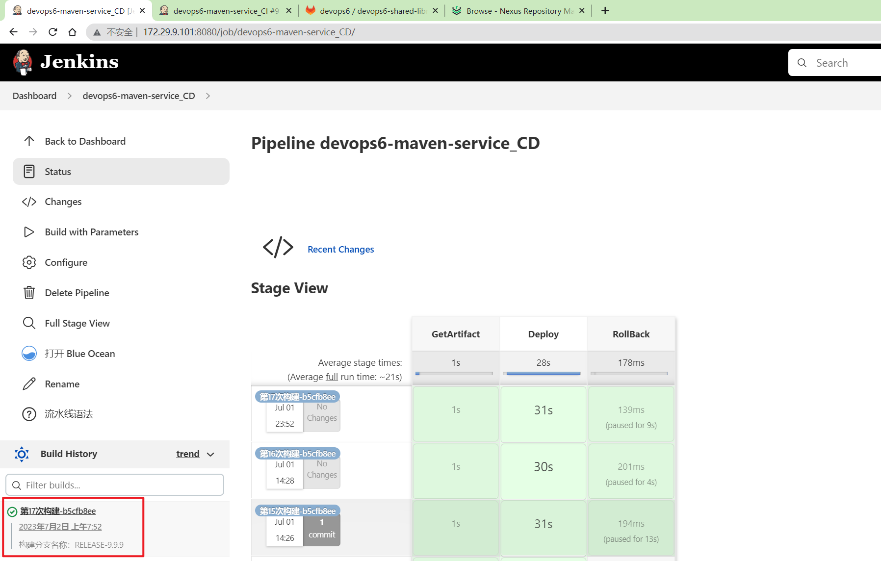Click the devops6-maven-service_CD breadcrumb link
The image size is (881, 561).
pos(139,96)
